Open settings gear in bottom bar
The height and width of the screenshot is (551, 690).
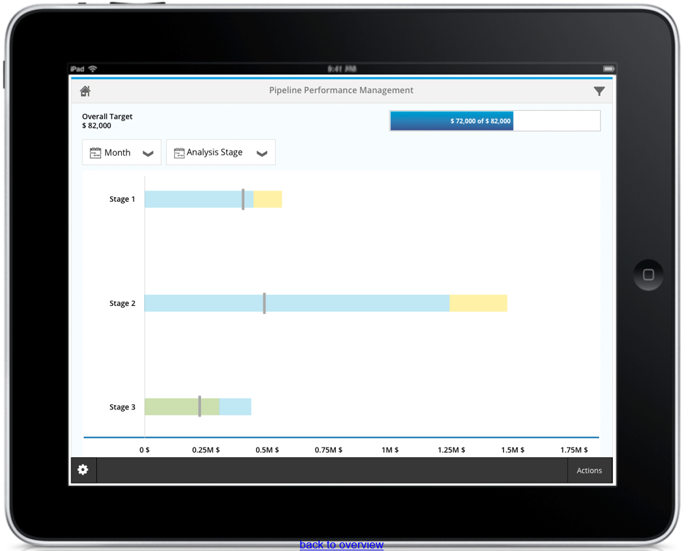click(82, 470)
